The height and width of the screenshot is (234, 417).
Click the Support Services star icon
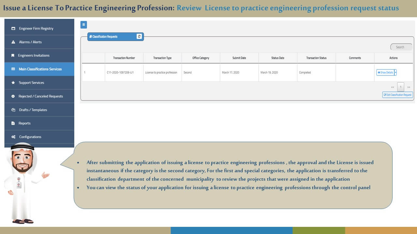(x=13, y=83)
